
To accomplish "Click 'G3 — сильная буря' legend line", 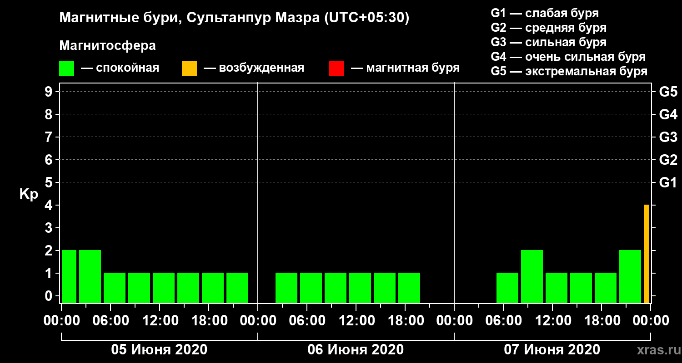I will coord(548,42).
